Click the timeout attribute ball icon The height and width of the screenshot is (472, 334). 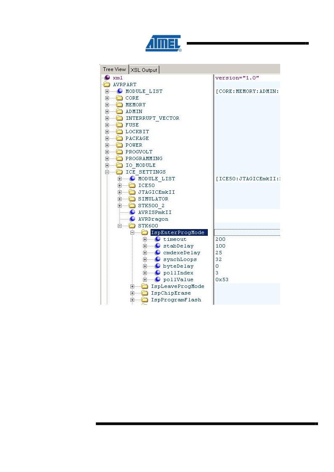(157, 239)
